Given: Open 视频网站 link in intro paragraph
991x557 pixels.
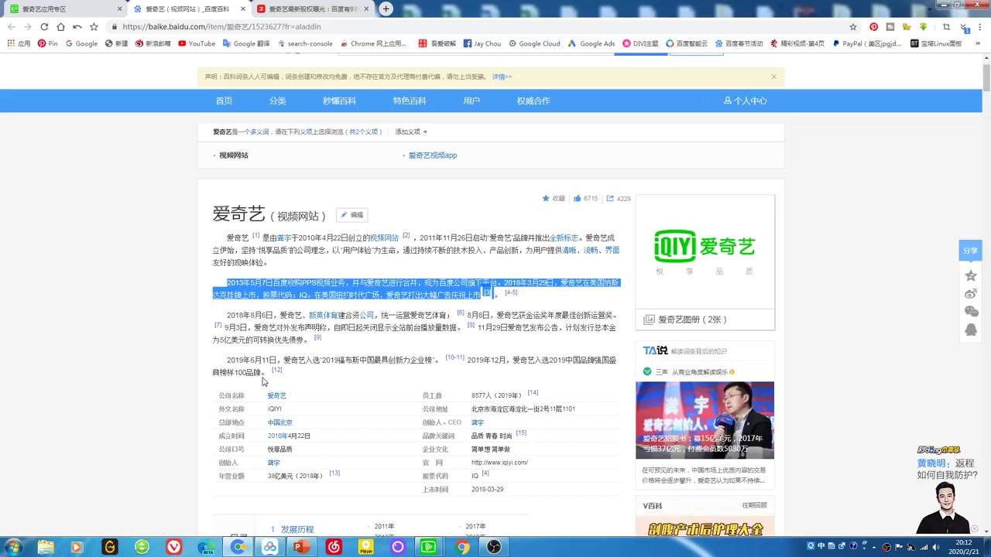Looking at the screenshot, I should click(384, 237).
